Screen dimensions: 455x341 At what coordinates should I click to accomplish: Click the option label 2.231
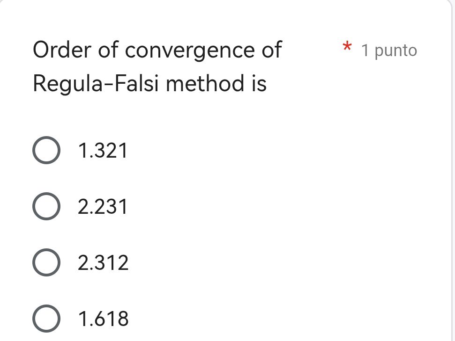coord(103,206)
